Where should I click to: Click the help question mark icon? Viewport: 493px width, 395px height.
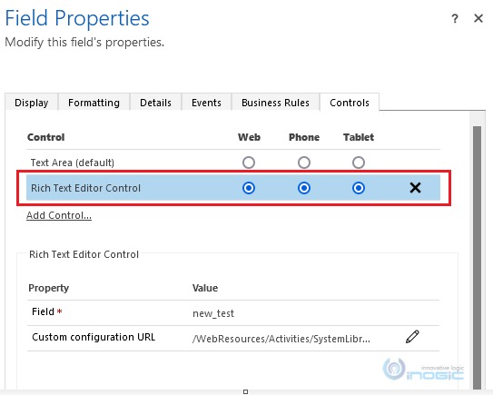click(455, 18)
